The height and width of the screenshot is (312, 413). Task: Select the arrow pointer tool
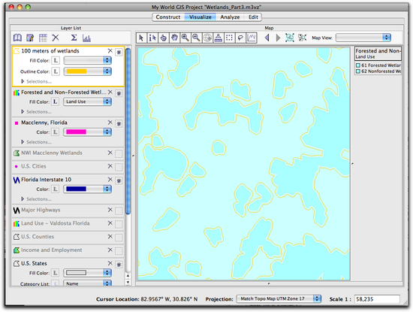tap(141, 38)
